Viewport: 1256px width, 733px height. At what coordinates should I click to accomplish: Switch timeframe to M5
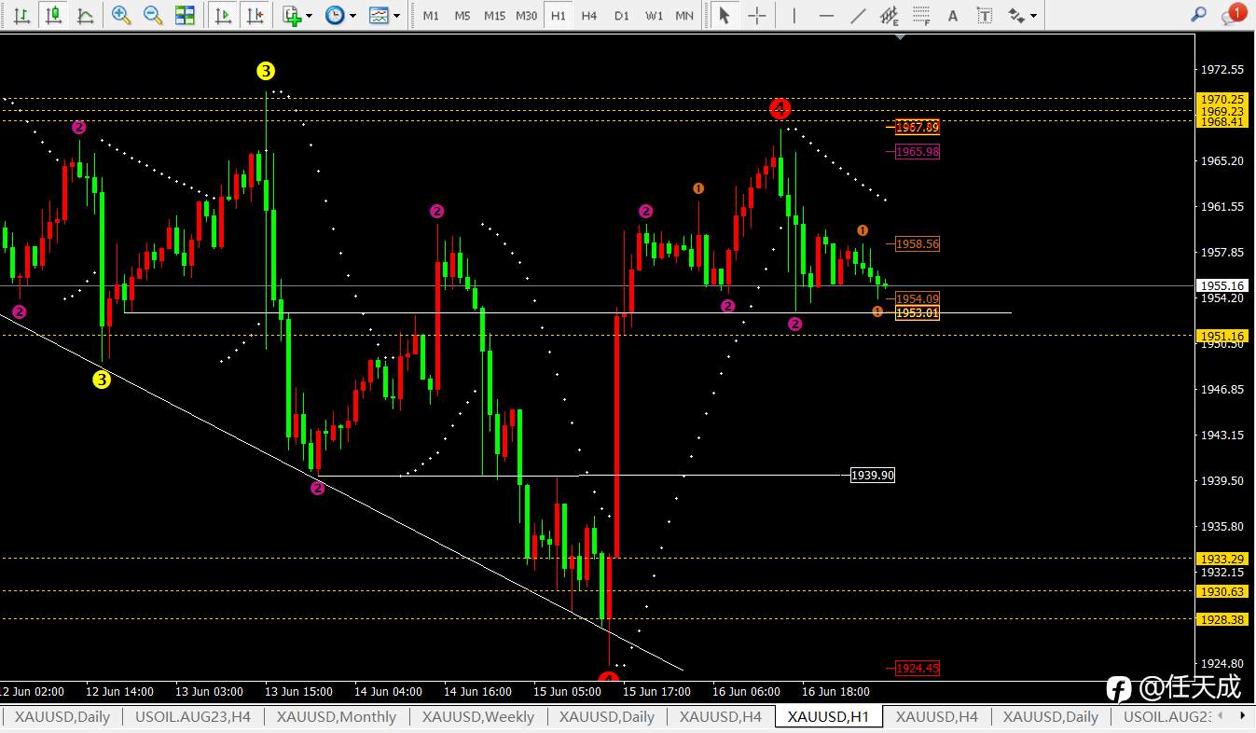462,16
